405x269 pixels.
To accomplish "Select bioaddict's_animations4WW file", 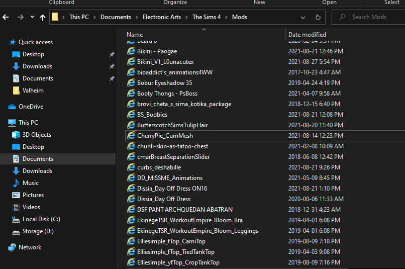I will tap(175, 72).
